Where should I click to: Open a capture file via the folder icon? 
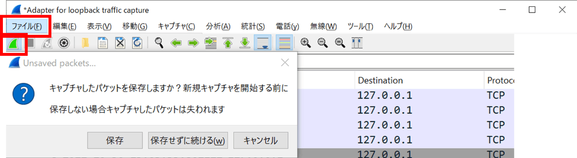(x=85, y=43)
